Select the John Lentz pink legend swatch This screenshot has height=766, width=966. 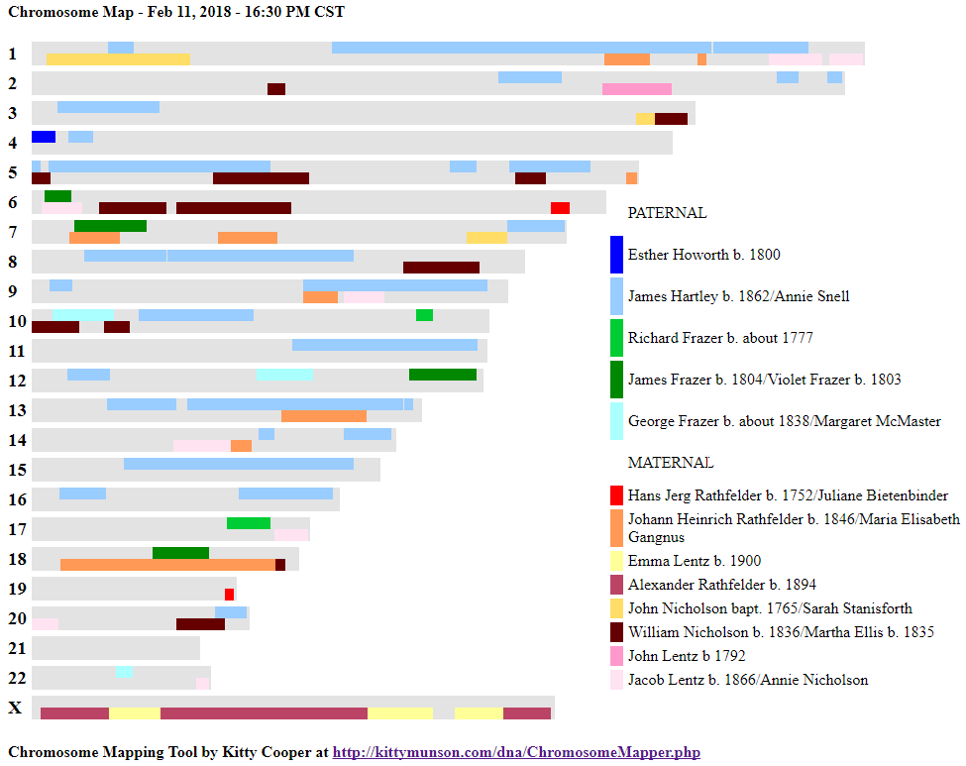click(x=616, y=656)
